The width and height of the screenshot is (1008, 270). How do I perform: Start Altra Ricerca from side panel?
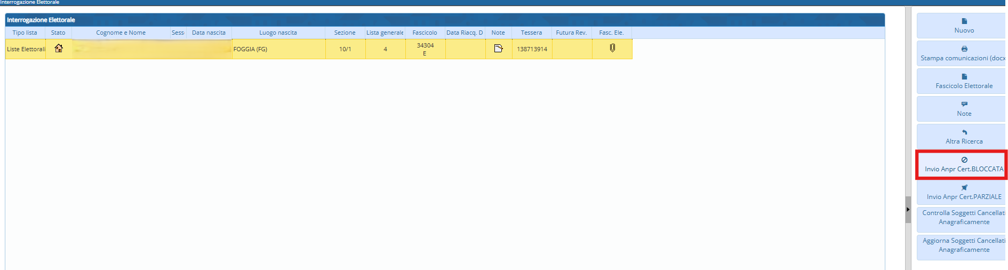(963, 137)
